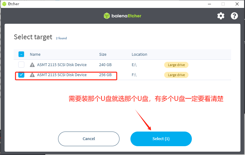
Task: Click warning icon for the 256 GB drive
Action: click(32, 75)
